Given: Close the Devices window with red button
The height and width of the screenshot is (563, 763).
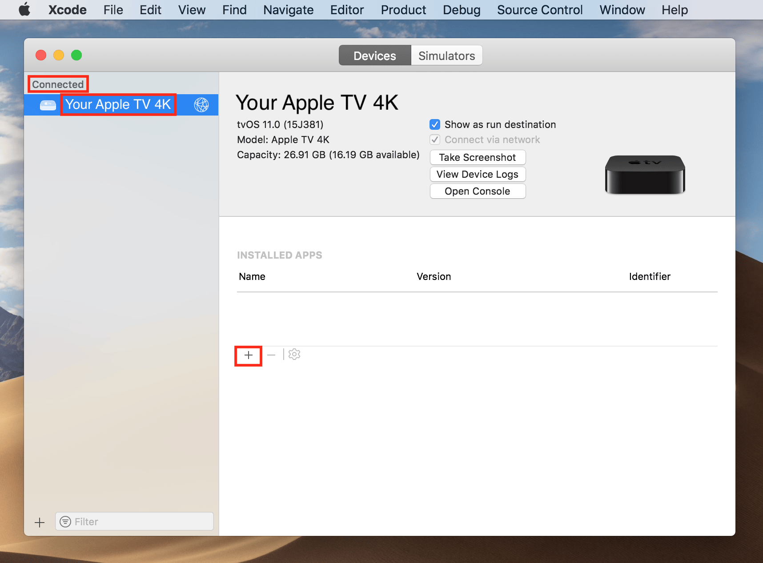Looking at the screenshot, I should pos(41,55).
